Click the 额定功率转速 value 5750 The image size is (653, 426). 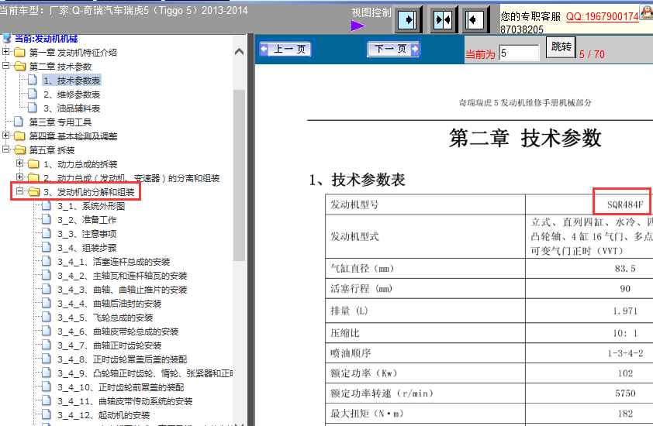pos(625,393)
